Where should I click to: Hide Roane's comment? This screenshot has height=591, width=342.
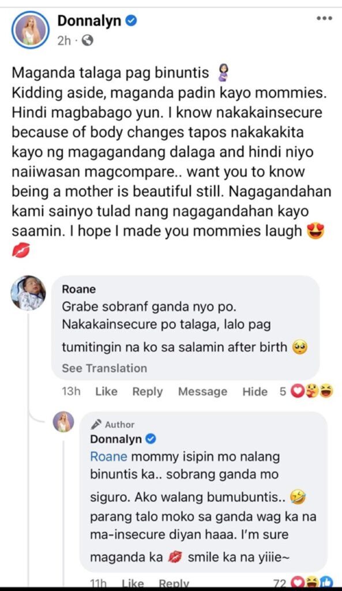[x=254, y=392]
